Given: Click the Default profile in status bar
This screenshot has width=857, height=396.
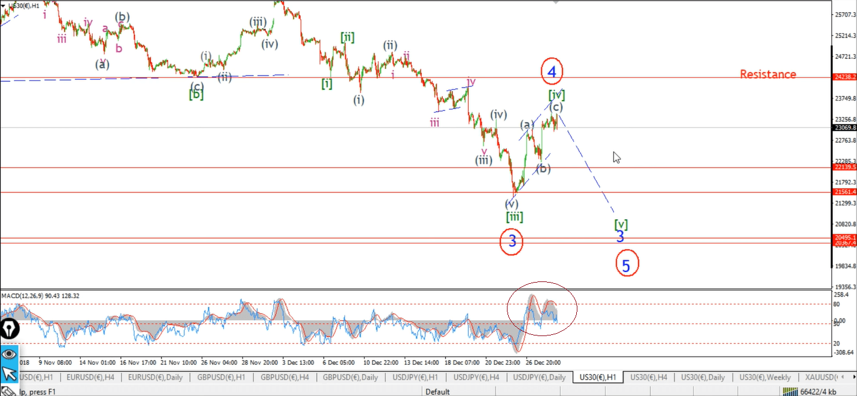Looking at the screenshot, I should tap(438, 391).
